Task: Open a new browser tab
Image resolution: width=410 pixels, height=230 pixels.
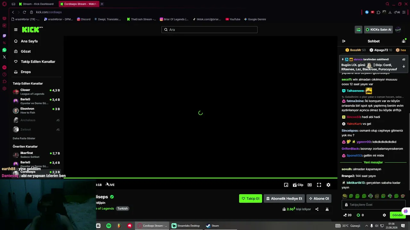Action: (102, 4)
